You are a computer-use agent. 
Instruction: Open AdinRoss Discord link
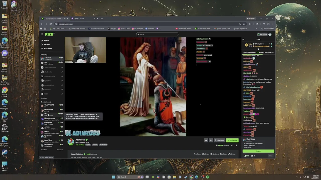[x=224, y=154]
